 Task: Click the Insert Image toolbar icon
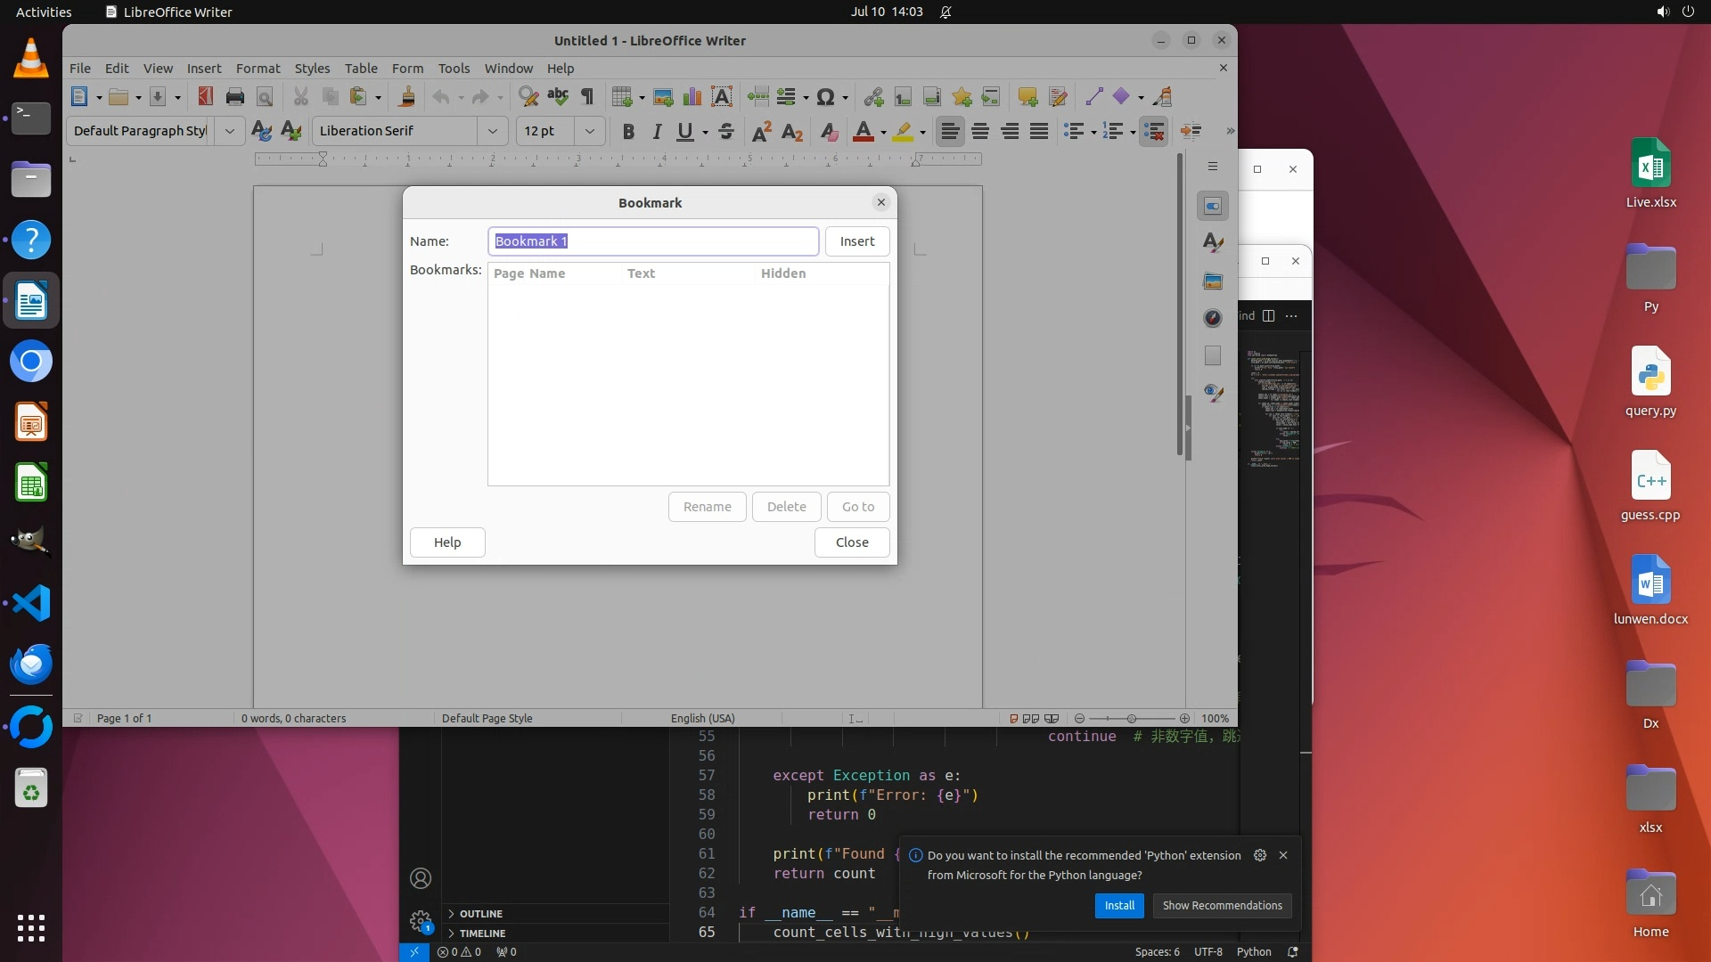click(663, 97)
